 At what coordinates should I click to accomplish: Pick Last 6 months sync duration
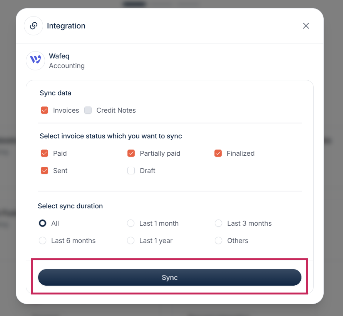point(43,241)
